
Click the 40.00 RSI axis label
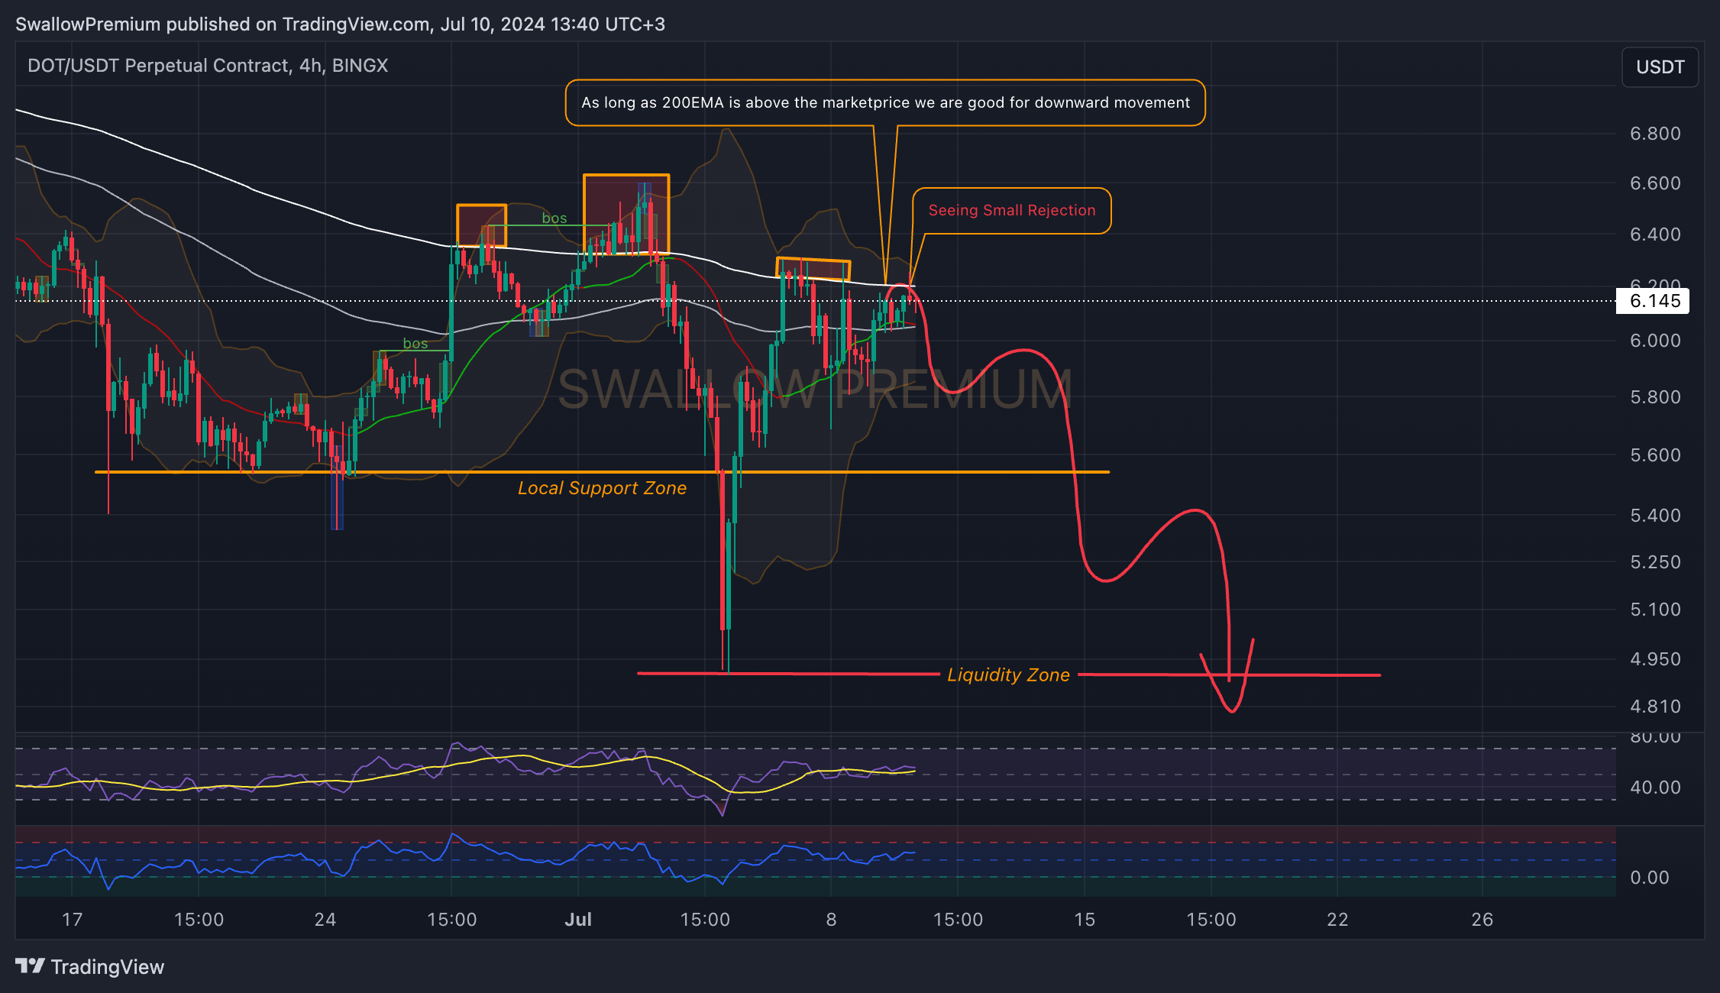(x=1655, y=788)
